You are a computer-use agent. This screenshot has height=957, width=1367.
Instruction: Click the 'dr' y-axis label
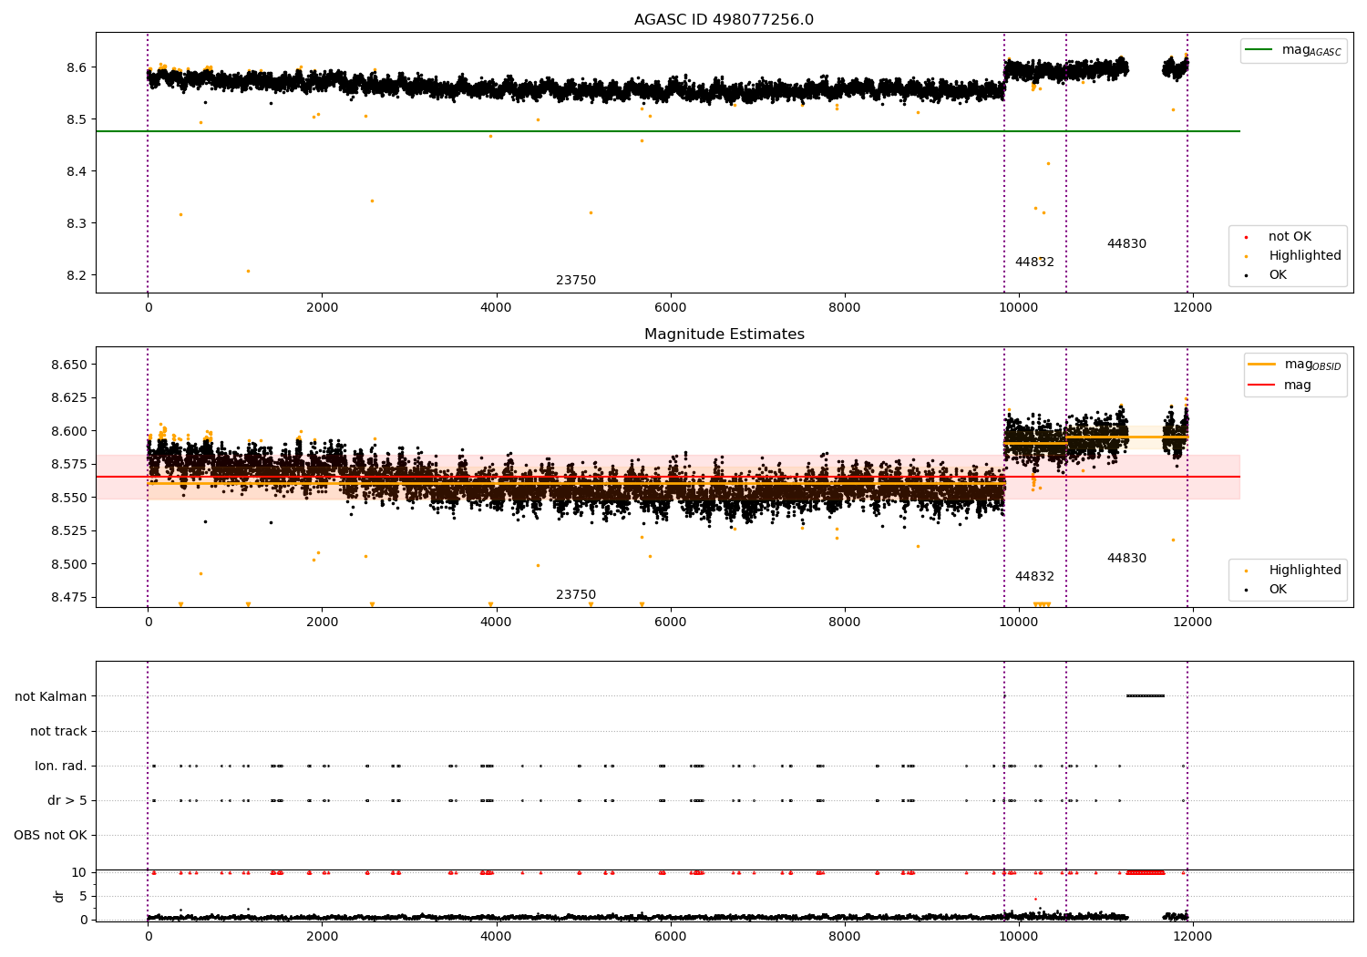pos(59,896)
